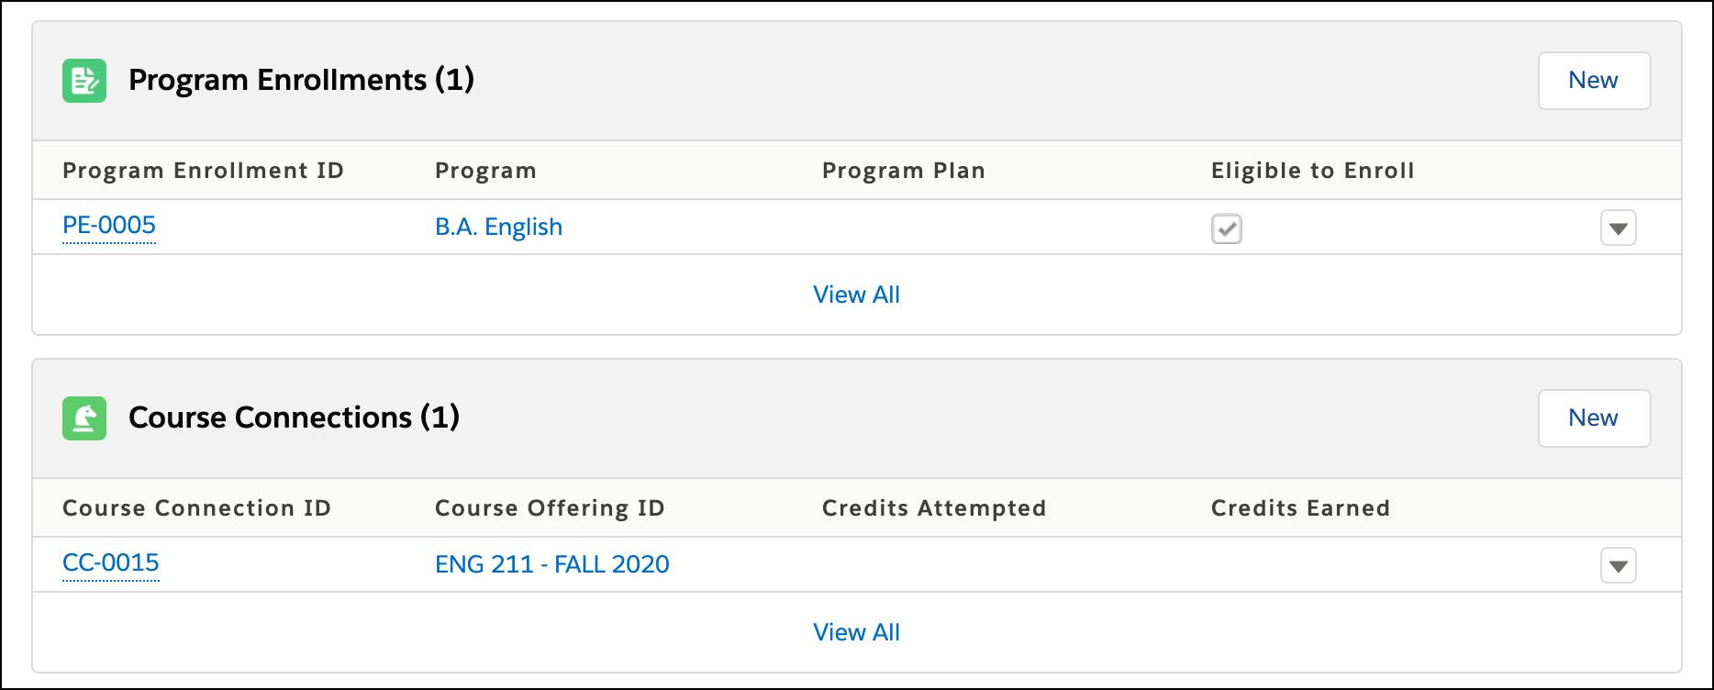Click New in the Course Connections panel

pos(1594,417)
